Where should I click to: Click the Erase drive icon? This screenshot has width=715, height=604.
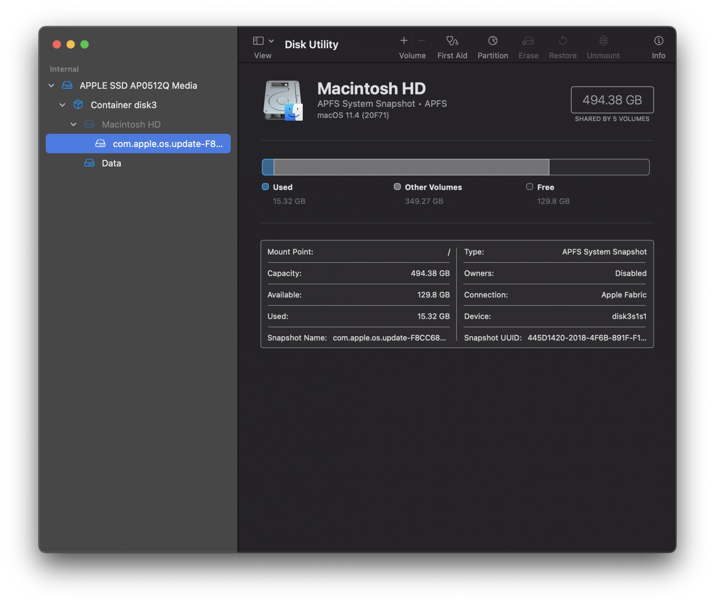[x=528, y=41]
